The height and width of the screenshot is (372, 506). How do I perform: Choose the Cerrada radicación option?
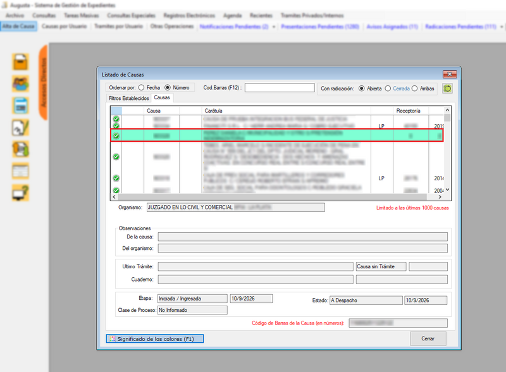[397, 89]
